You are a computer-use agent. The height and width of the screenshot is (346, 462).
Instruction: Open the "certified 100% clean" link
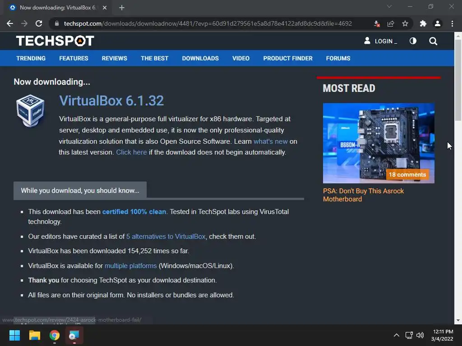134,212
